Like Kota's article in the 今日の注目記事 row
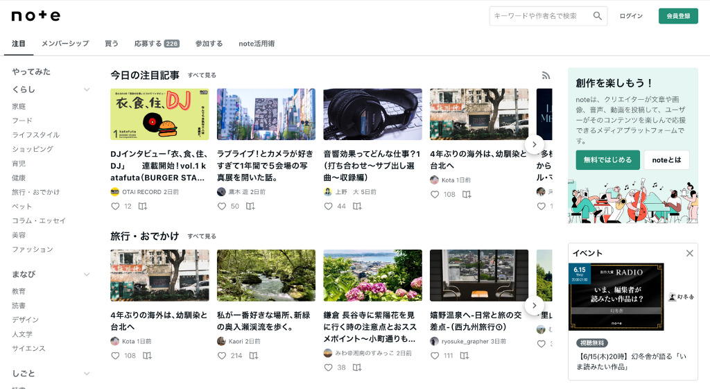 (435, 195)
